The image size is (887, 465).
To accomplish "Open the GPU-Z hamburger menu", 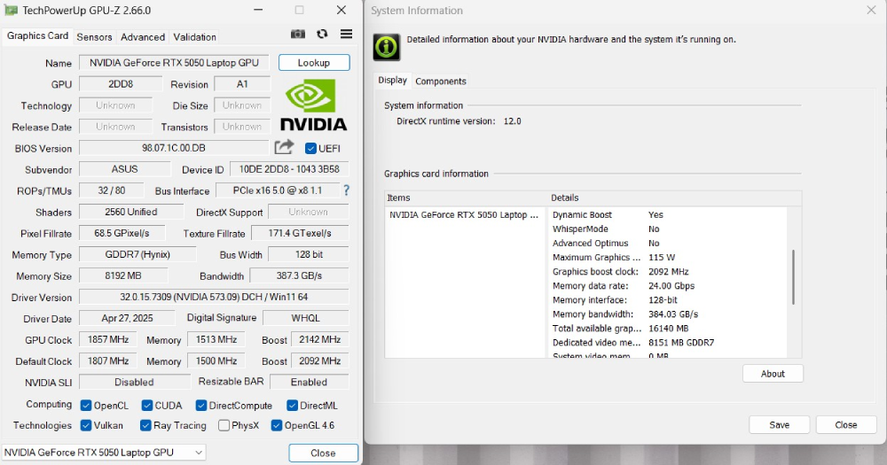I will click(346, 35).
